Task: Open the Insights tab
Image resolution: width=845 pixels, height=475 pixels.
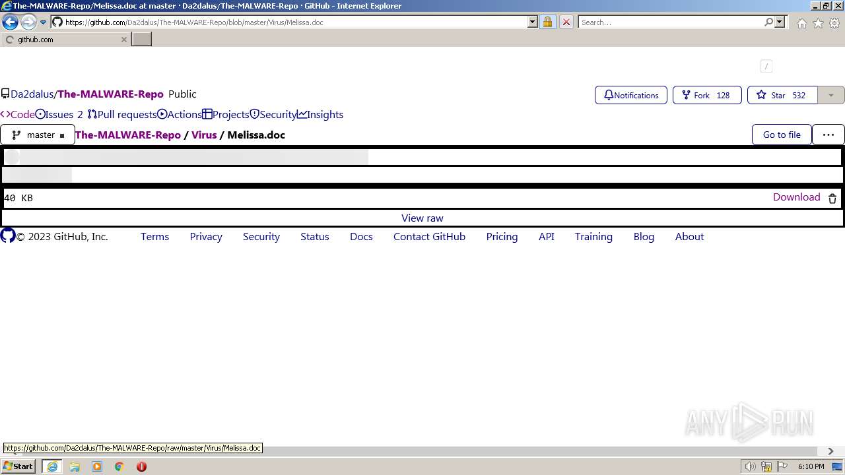Action: pos(320,114)
